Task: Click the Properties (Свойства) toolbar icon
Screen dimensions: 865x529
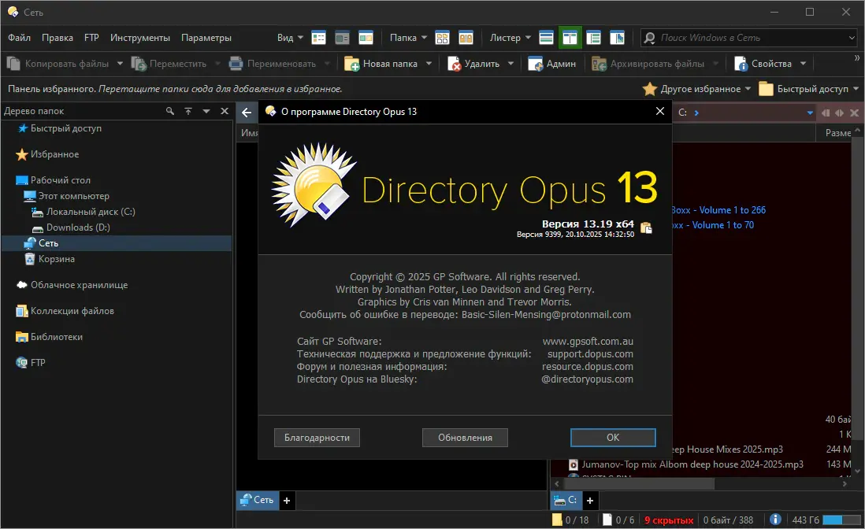Action: tap(741, 64)
